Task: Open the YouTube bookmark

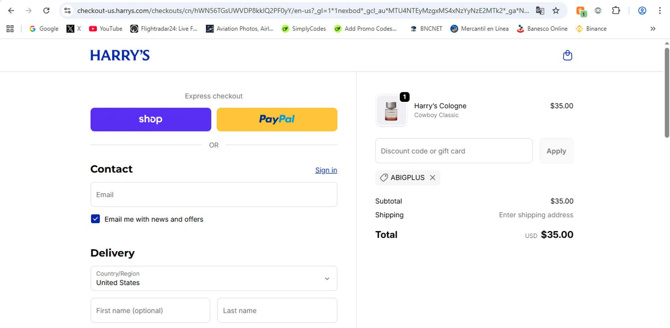Action: [105, 29]
